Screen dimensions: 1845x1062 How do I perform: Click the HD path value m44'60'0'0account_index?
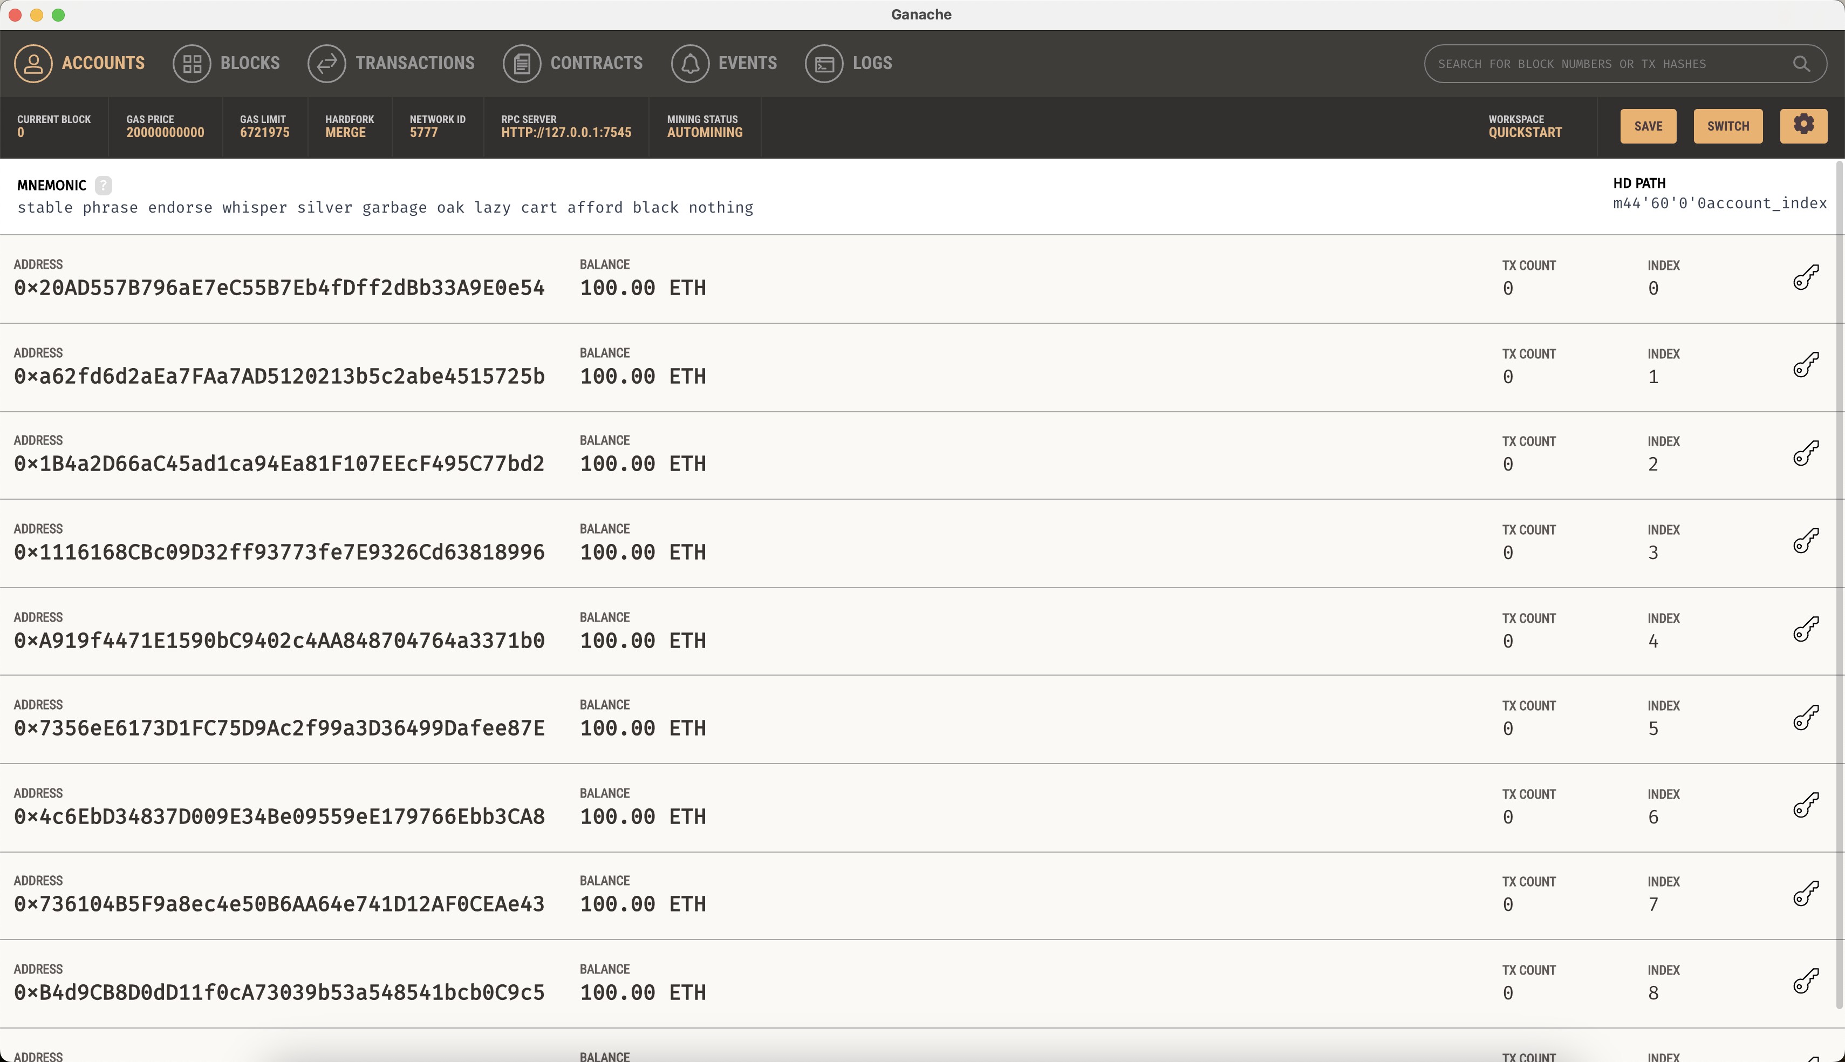(1720, 203)
